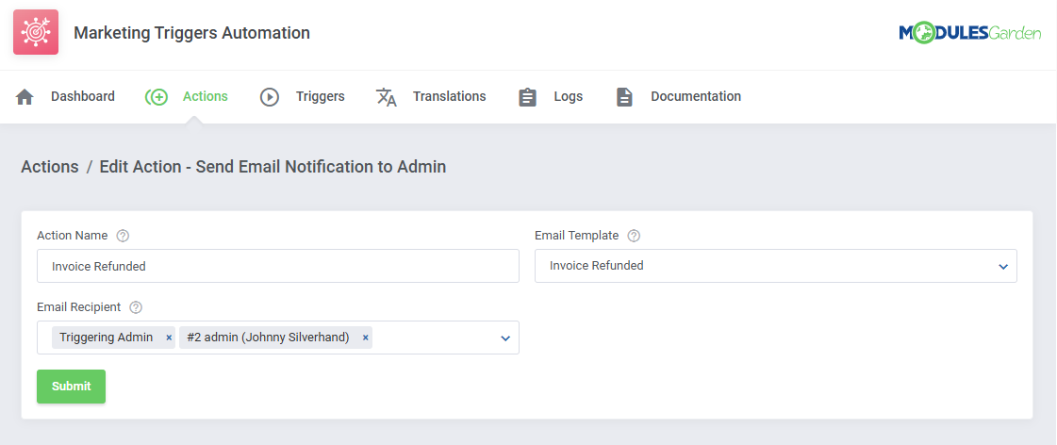Click the Email Template help icon
This screenshot has width=1057, height=445.
click(634, 236)
